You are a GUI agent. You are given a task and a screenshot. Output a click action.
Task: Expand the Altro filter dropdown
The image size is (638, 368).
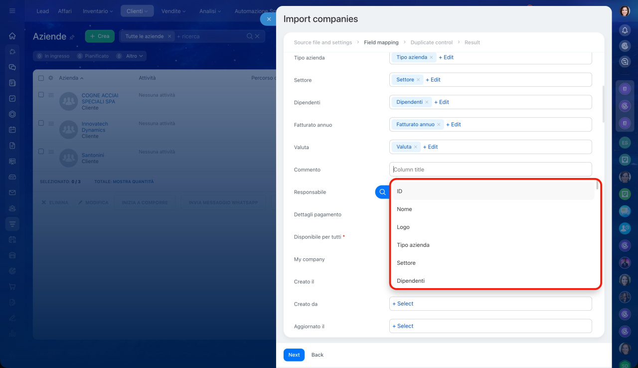click(x=135, y=56)
